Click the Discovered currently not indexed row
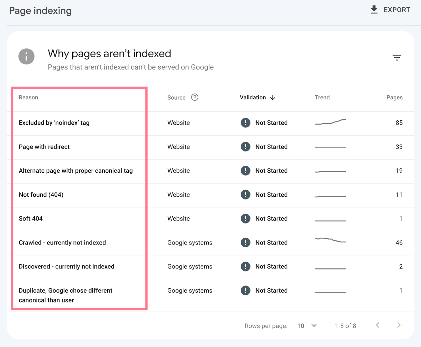 coord(67,266)
